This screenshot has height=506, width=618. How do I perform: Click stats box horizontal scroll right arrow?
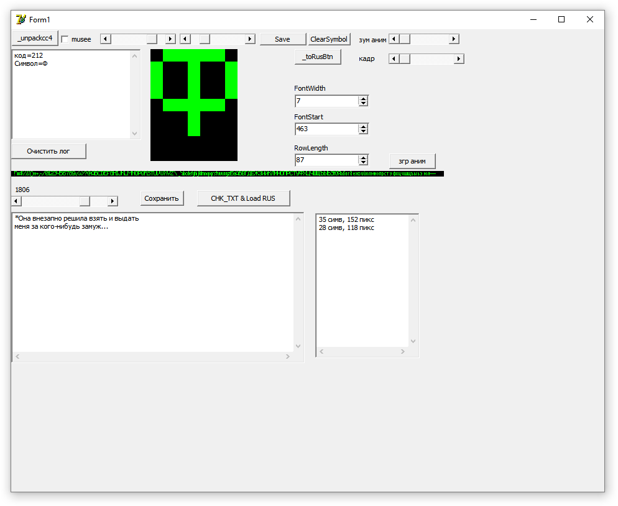403,351
